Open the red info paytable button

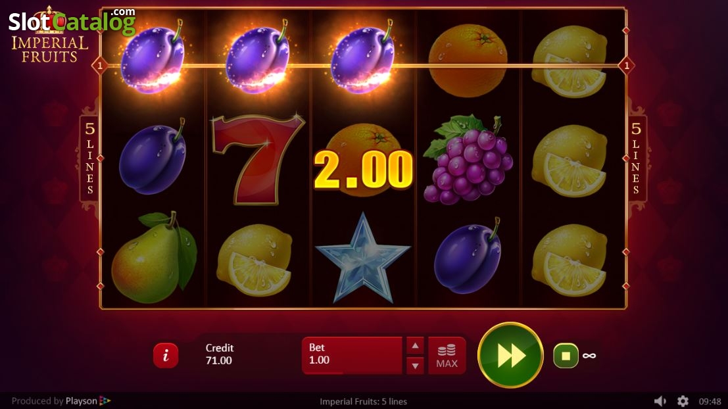166,355
